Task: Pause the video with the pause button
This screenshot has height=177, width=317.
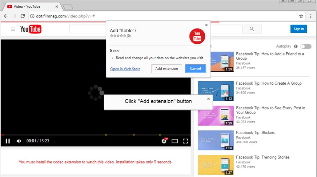Action: [x=8, y=141]
